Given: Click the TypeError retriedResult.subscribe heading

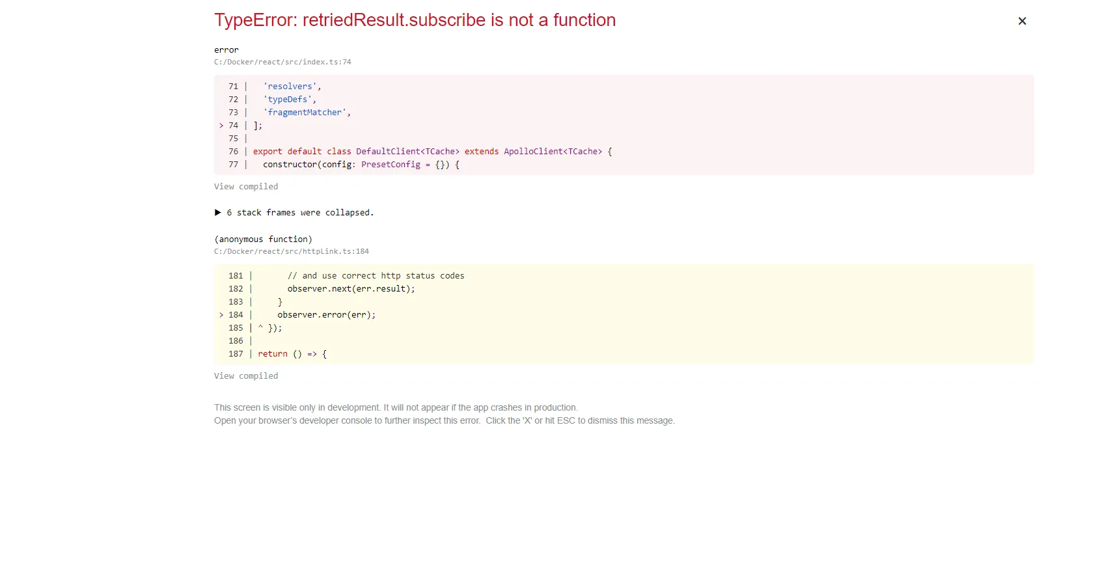Looking at the screenshot, I should click(415, 20).
